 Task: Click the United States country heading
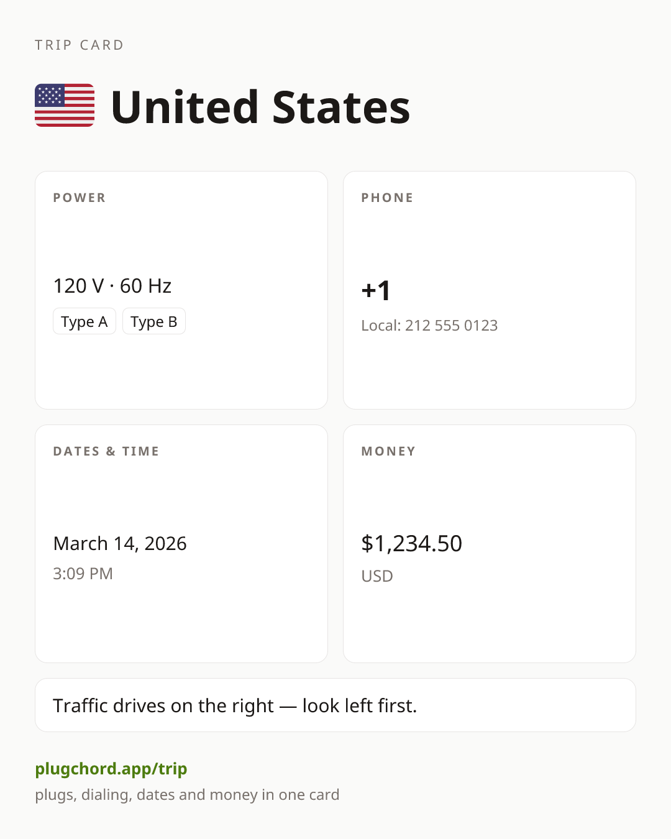pos(260,107)
